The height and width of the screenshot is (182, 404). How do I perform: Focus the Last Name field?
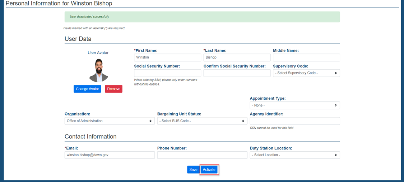pyautogui.click(x=237, y=58)
